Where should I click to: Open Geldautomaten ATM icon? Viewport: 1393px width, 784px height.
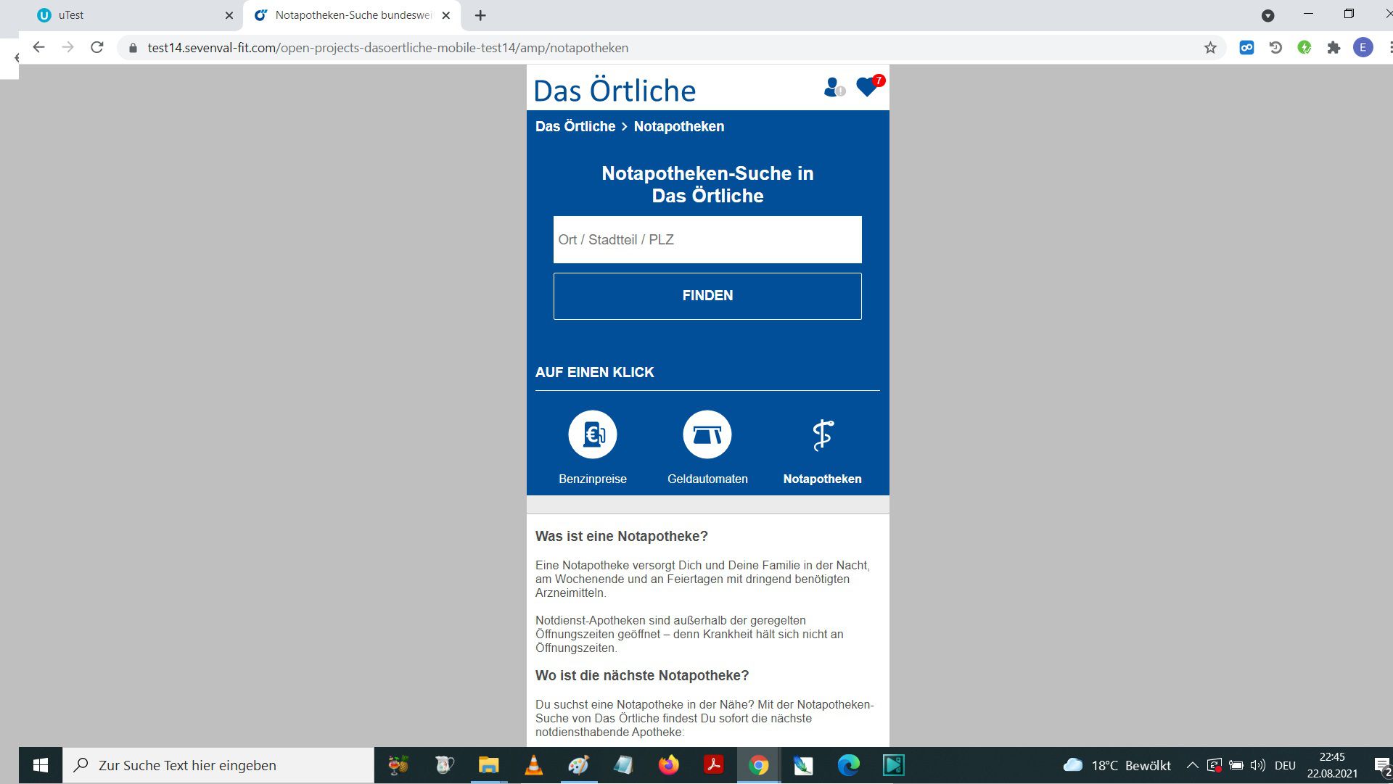[x=707, y=434]
